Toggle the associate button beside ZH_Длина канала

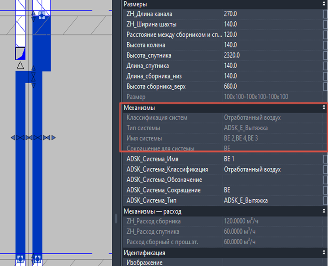[x=326, y=14]
